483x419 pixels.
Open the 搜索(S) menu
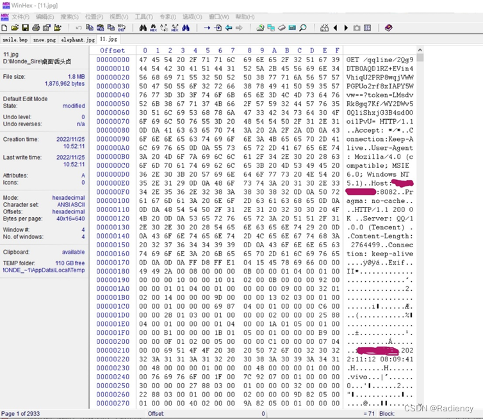69,17
